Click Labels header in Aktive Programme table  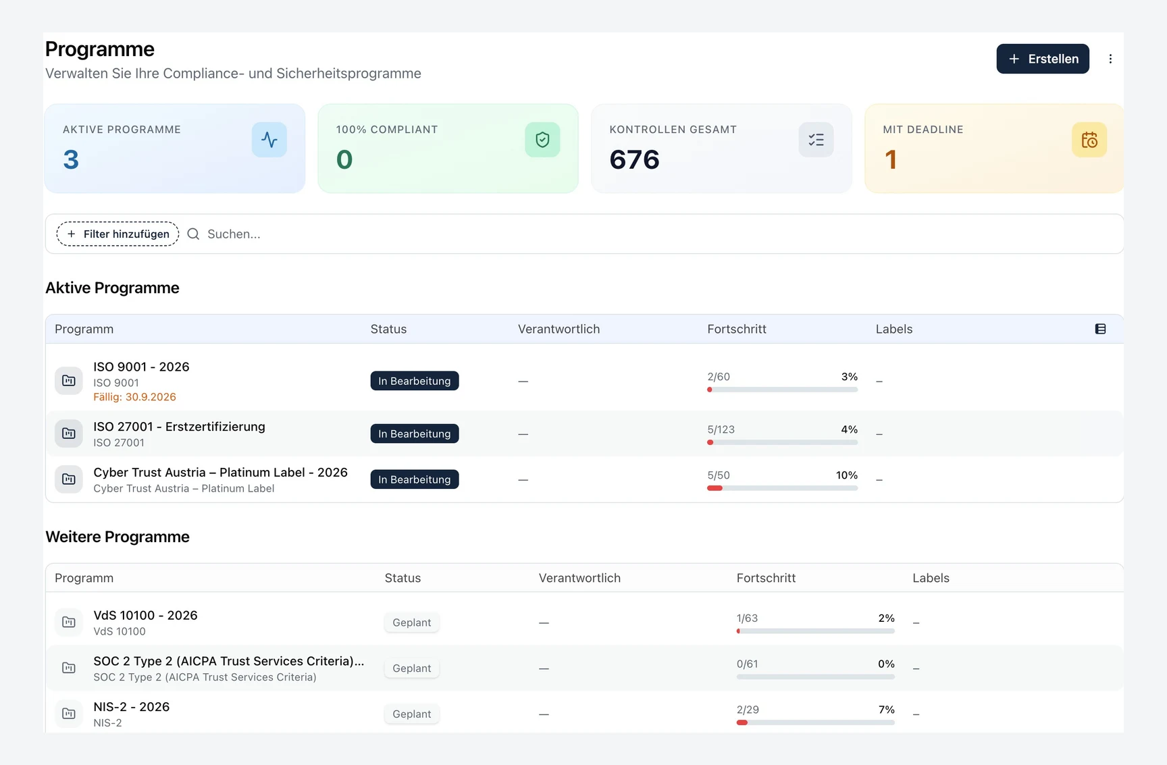894,329
